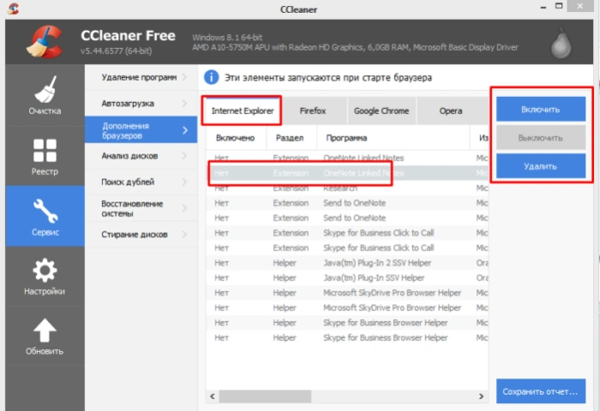This screenshot has height=411, width=600.
Task: Select second Skype for Business Click to Call
Action: click(x=348, y=248)
